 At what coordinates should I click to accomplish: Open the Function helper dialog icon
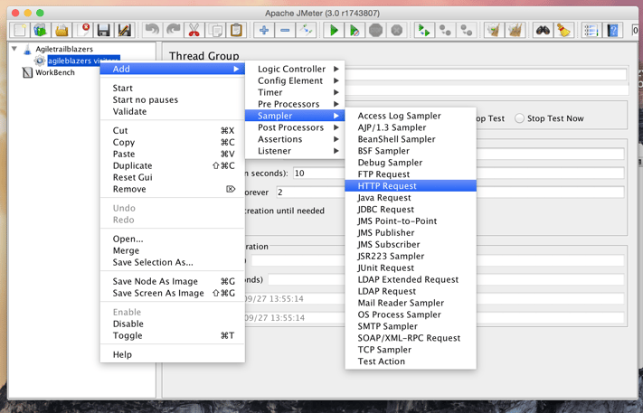[591, 31]
